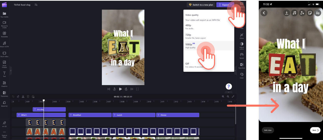The height and width of the screenshot is (140, 323).
Task: Open the Brand kit panel
Action: [x=4, y=104]
